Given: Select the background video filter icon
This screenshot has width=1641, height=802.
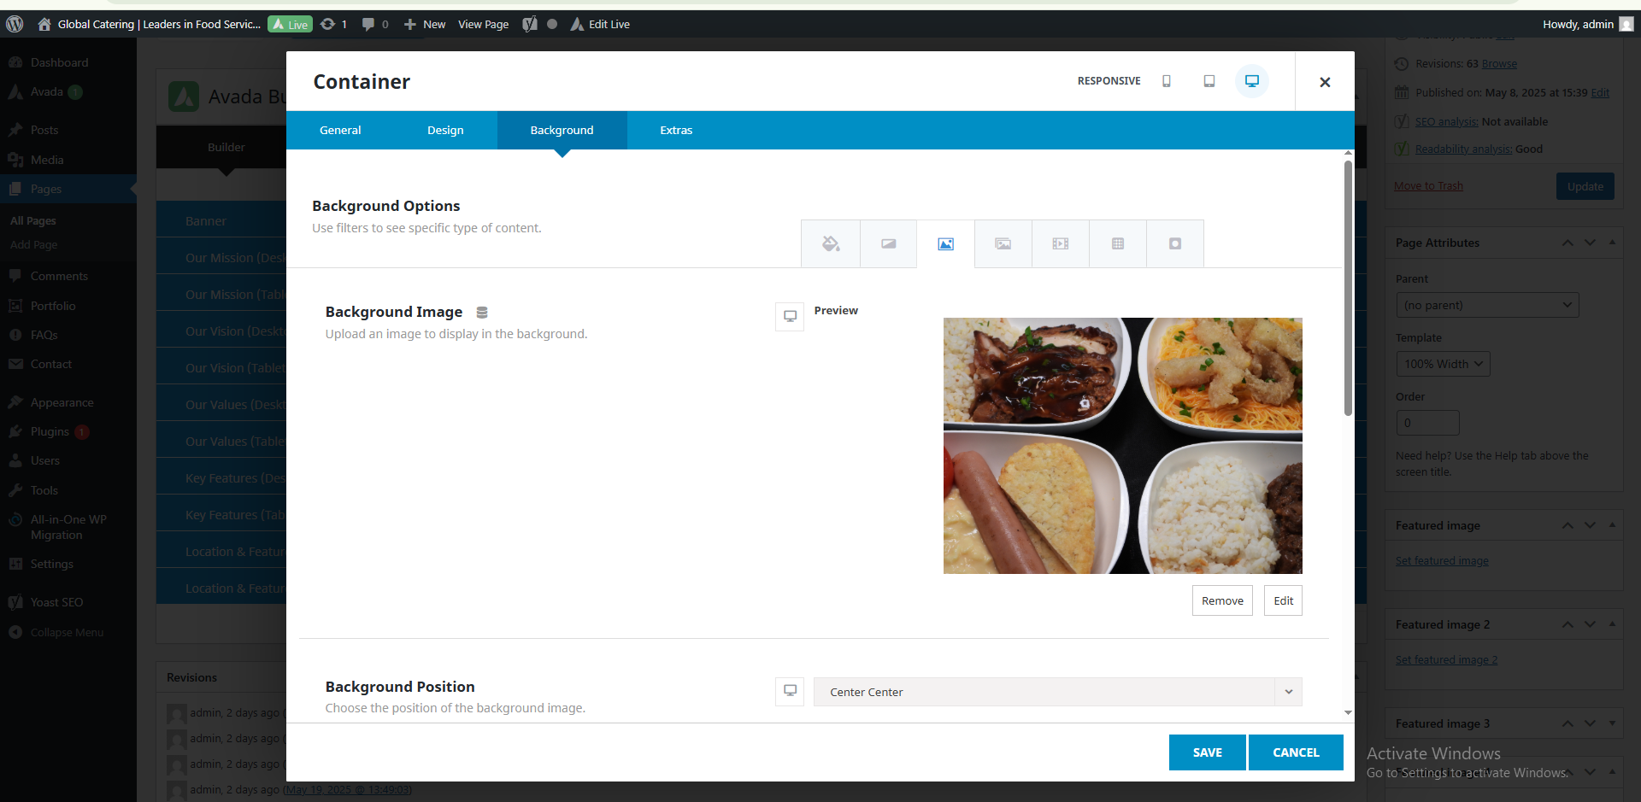Looking at the screenshot, I should click(1060, 244).
